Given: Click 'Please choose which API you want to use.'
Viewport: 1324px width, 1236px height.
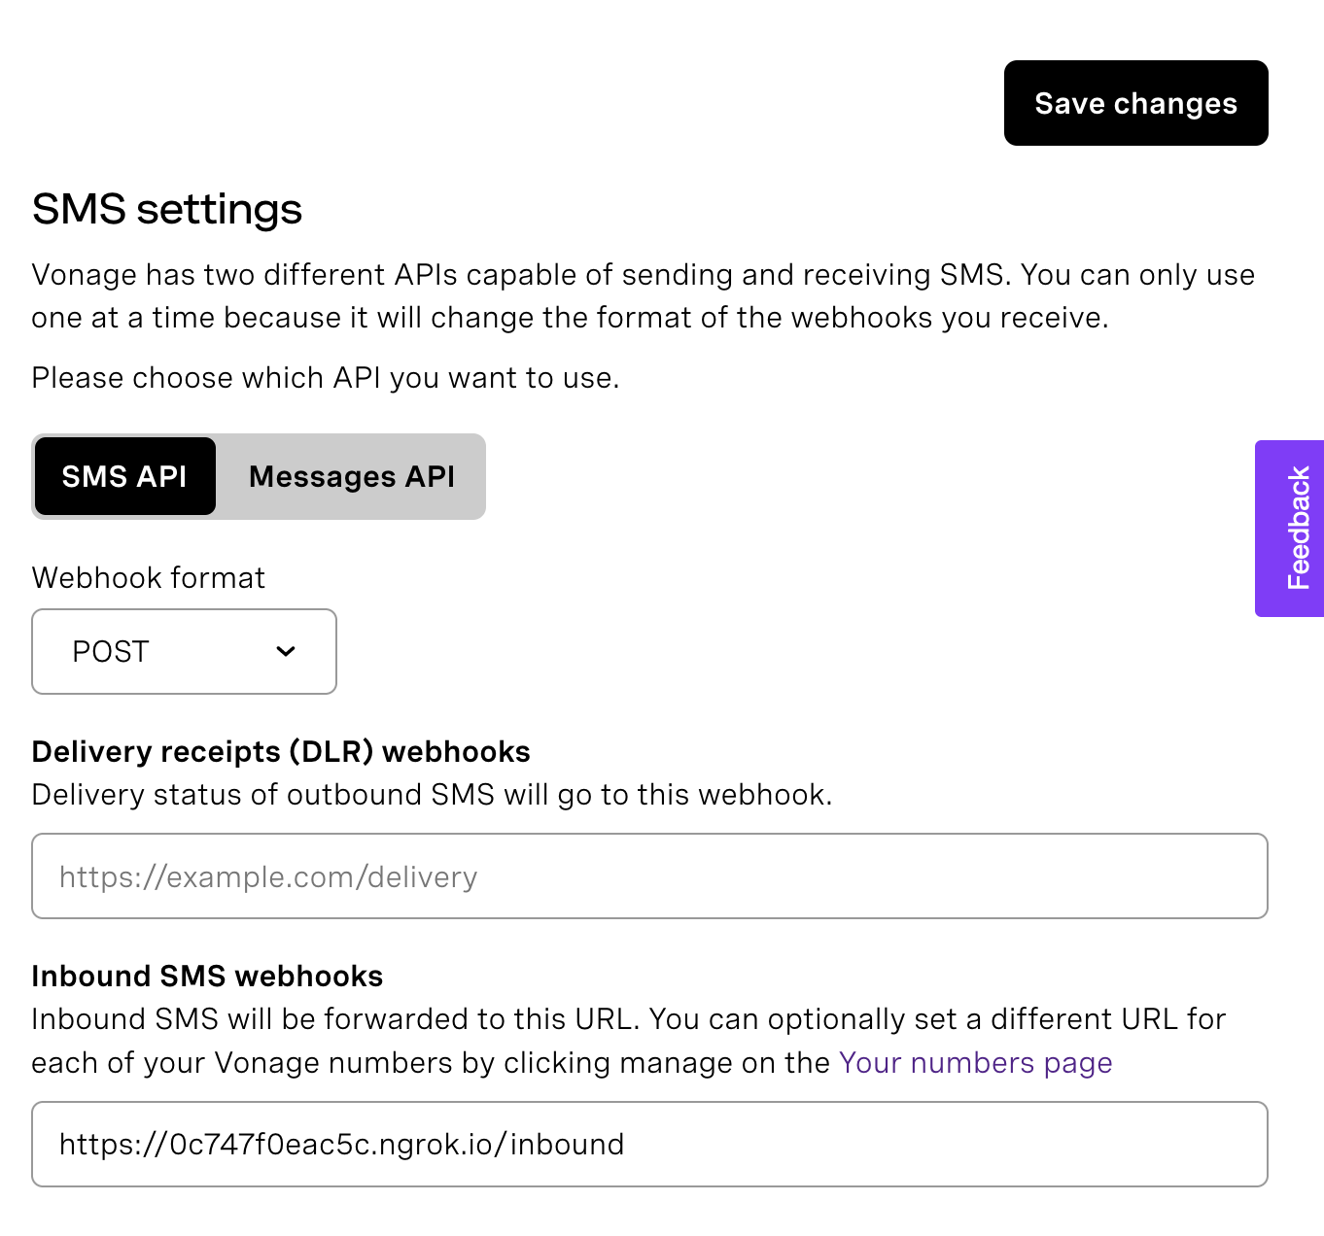Looking at the screenshot, I should click(x=326, y=377).
